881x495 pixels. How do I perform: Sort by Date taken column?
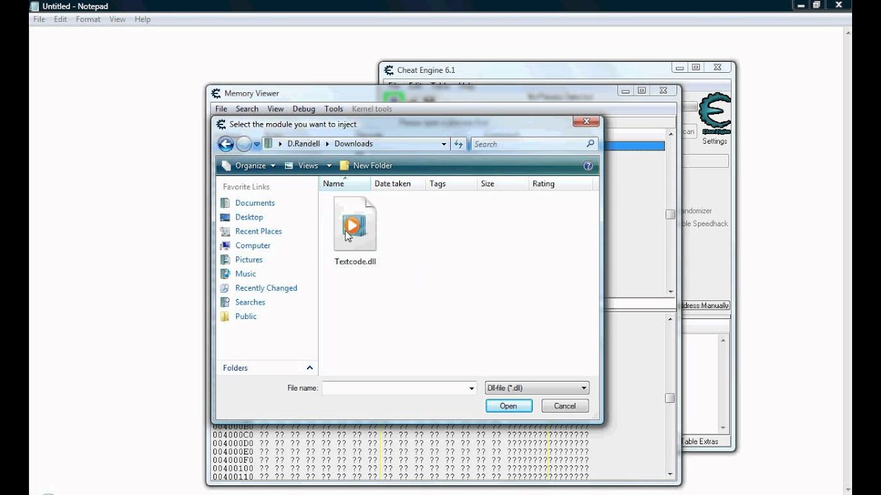coord(396,184)
